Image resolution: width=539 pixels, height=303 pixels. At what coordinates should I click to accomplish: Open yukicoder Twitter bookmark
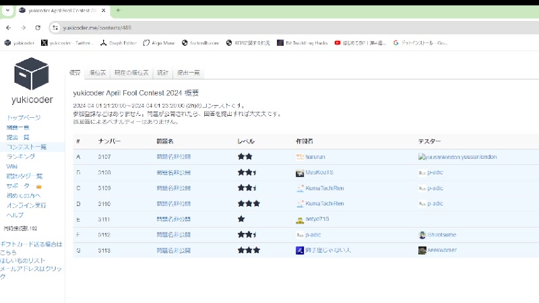[x=67, y=43]
